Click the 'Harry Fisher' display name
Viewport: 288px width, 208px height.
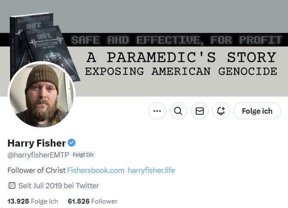36,143
